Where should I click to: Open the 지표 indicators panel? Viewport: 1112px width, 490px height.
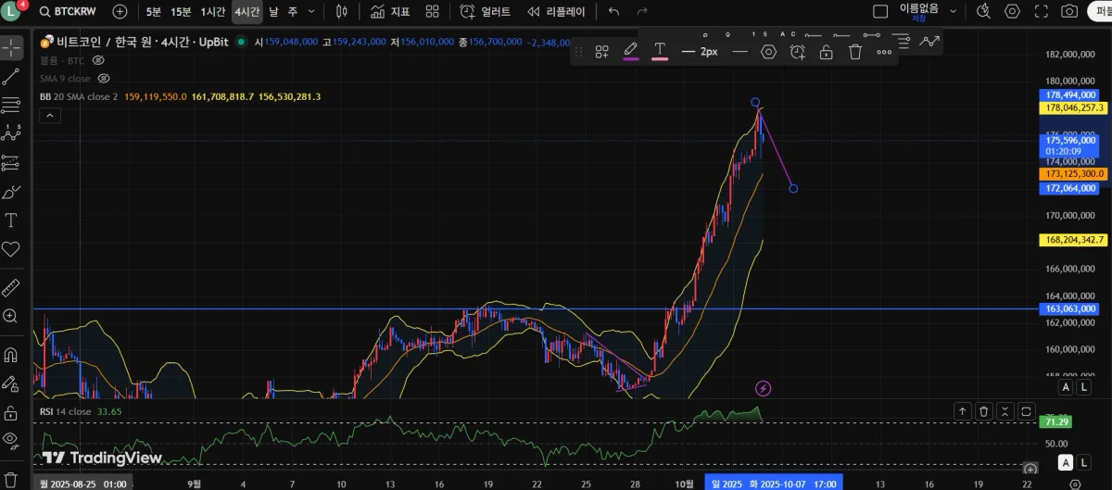(390, 12)
